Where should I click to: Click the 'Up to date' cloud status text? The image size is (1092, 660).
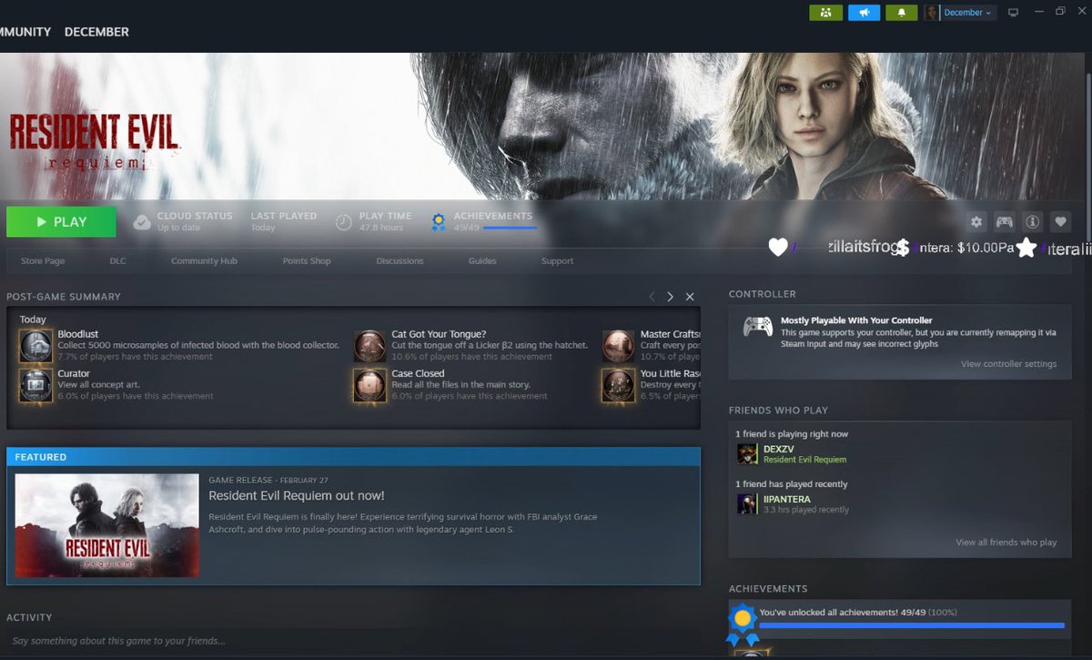(178, 228)
